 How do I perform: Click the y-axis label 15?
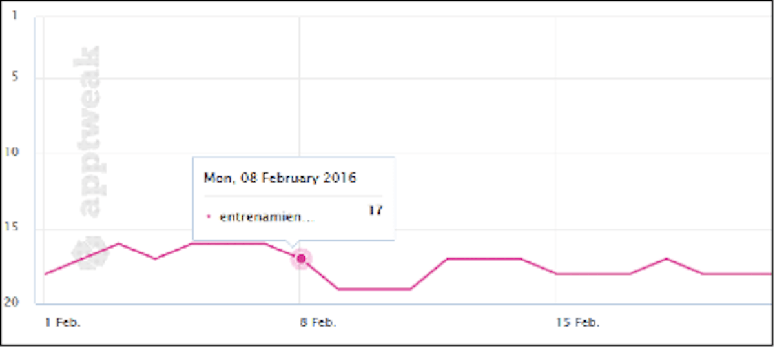[x=12, y=229]
